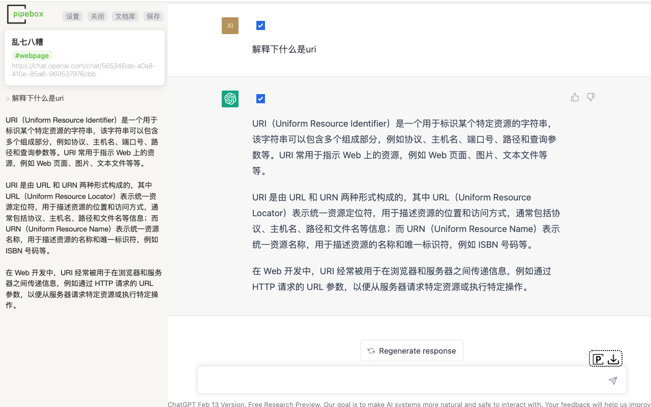Screen dimensions: 651x407
Task: Click the 保存 save button
Action: 153,16
